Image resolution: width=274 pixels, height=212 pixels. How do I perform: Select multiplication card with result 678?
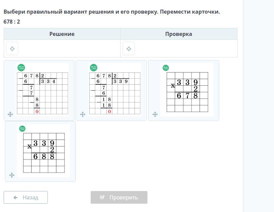(x=184, y=90)
